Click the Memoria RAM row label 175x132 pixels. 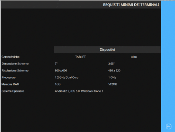click(x=10, y=84)
